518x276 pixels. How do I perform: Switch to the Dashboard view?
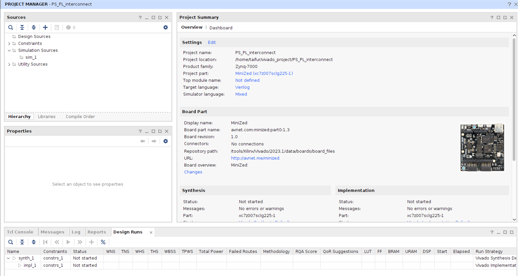221,28
